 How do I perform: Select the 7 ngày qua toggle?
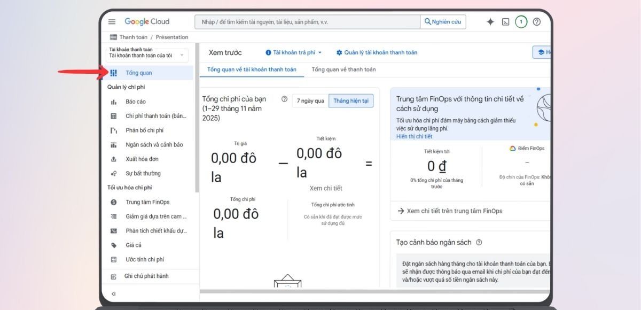click(310, 100)
